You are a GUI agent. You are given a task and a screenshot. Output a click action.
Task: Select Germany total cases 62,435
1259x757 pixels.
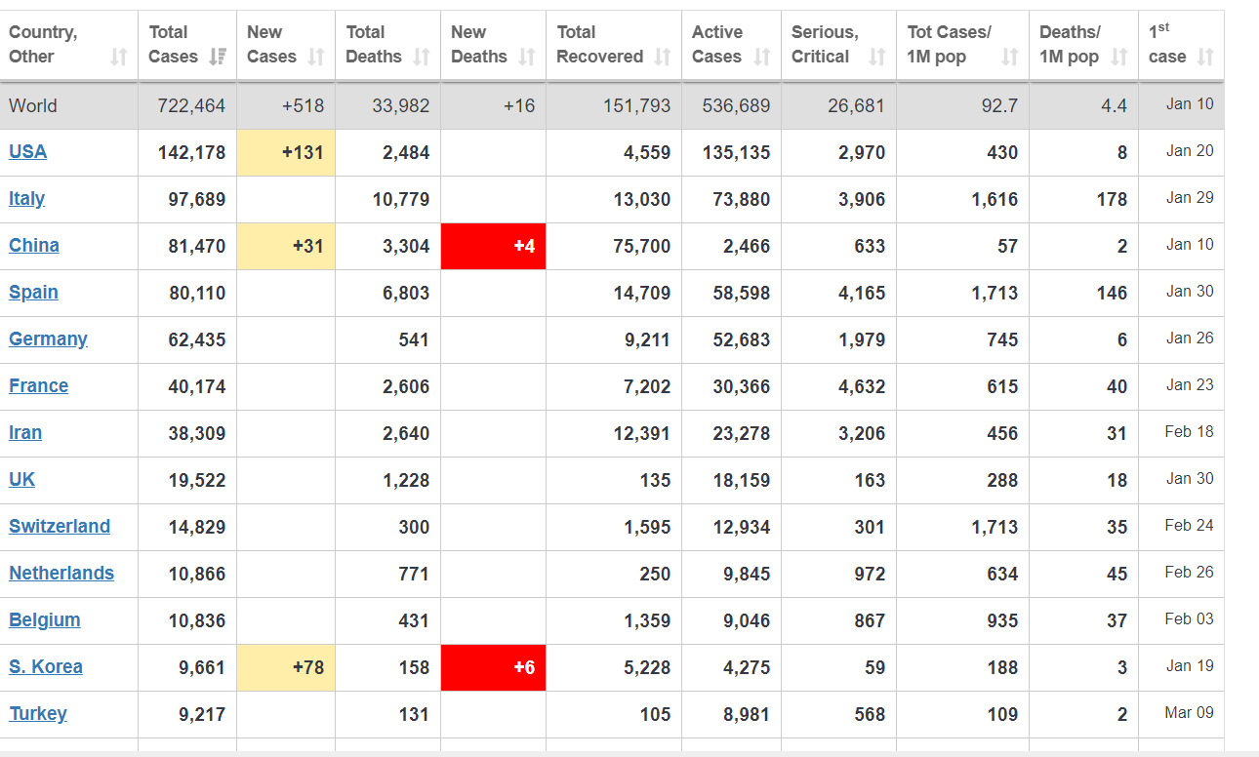coord(197,339)
